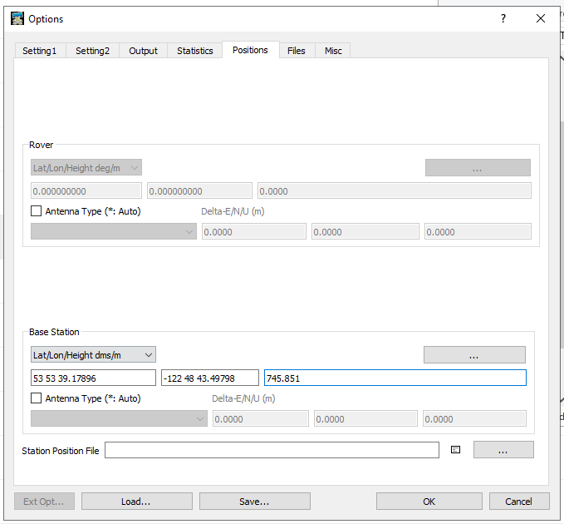Click Base Station Delta-E/N/U (m) label

coord(243,398)
